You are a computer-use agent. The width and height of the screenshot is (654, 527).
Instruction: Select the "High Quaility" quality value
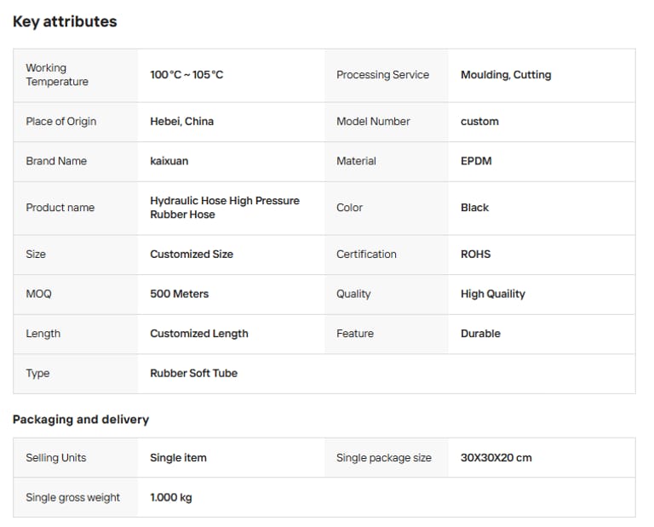[x=493, y=294]
